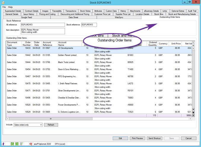Click the green counter-clockwise refresh status icon
201x147 pixels.
17,144
